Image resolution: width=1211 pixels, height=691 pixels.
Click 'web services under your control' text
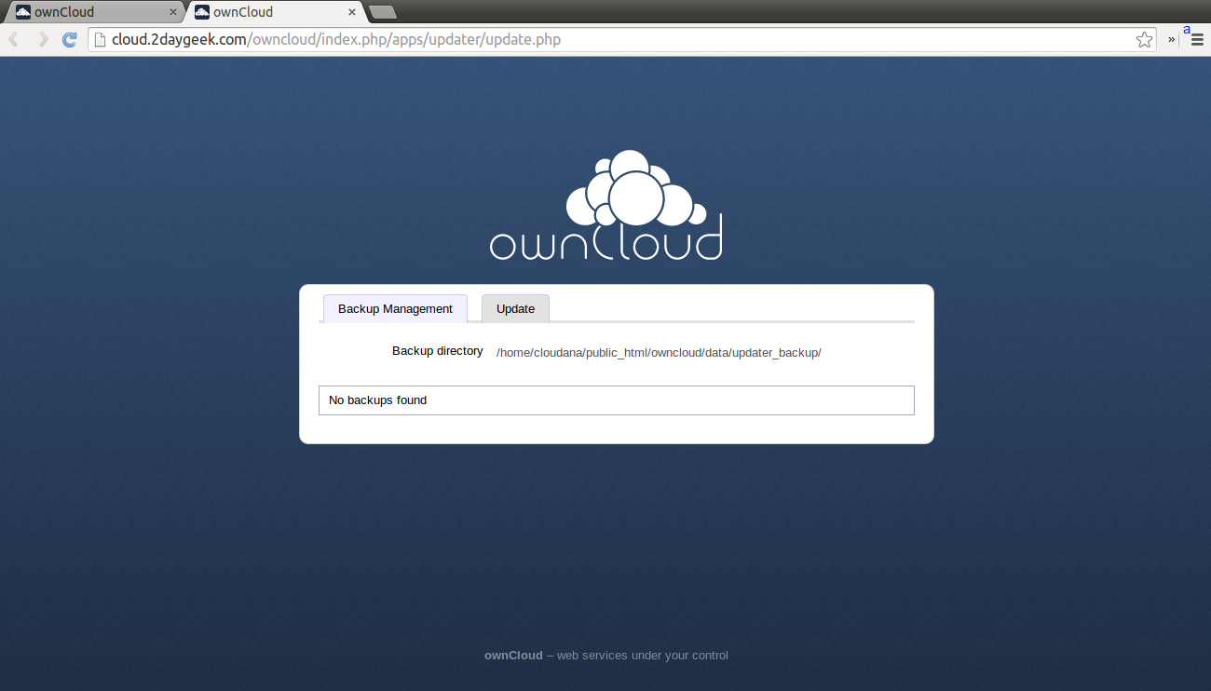643,656
